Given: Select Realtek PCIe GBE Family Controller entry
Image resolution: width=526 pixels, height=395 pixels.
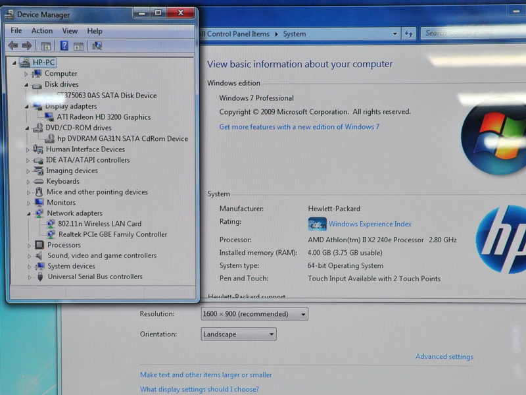Looking at the screenshot, I should click(112, 234).
